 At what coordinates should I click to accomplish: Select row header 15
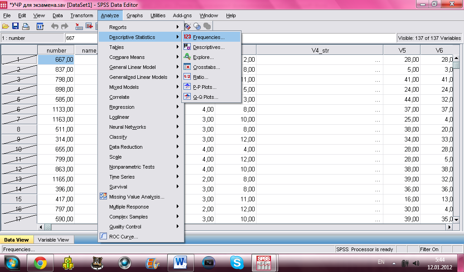point(19,199)
